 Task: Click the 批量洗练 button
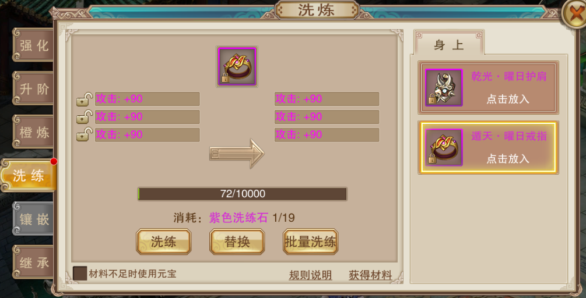click(x=311, y=242)
